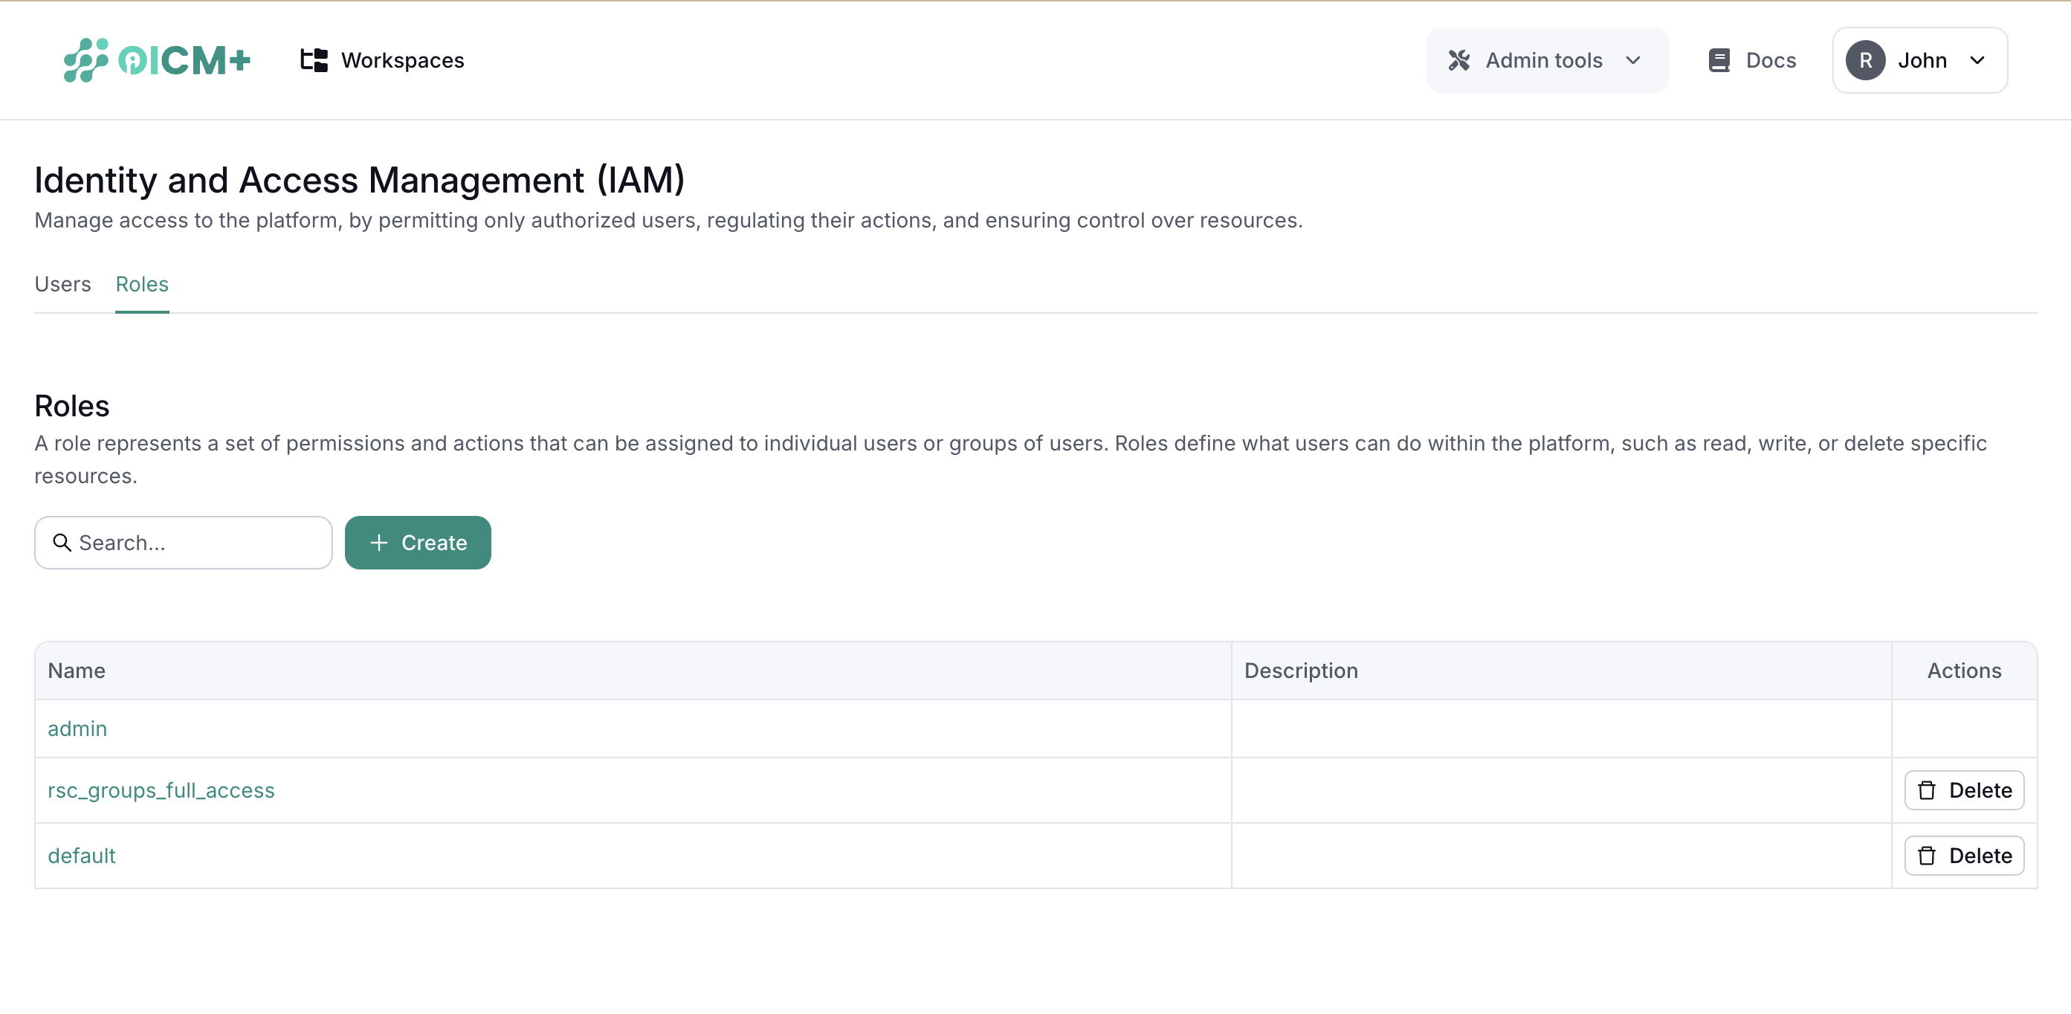Select the Workspaces icon
Image resolution: width=2071 pixels, height=1014 pixels.
coord(313,59)
